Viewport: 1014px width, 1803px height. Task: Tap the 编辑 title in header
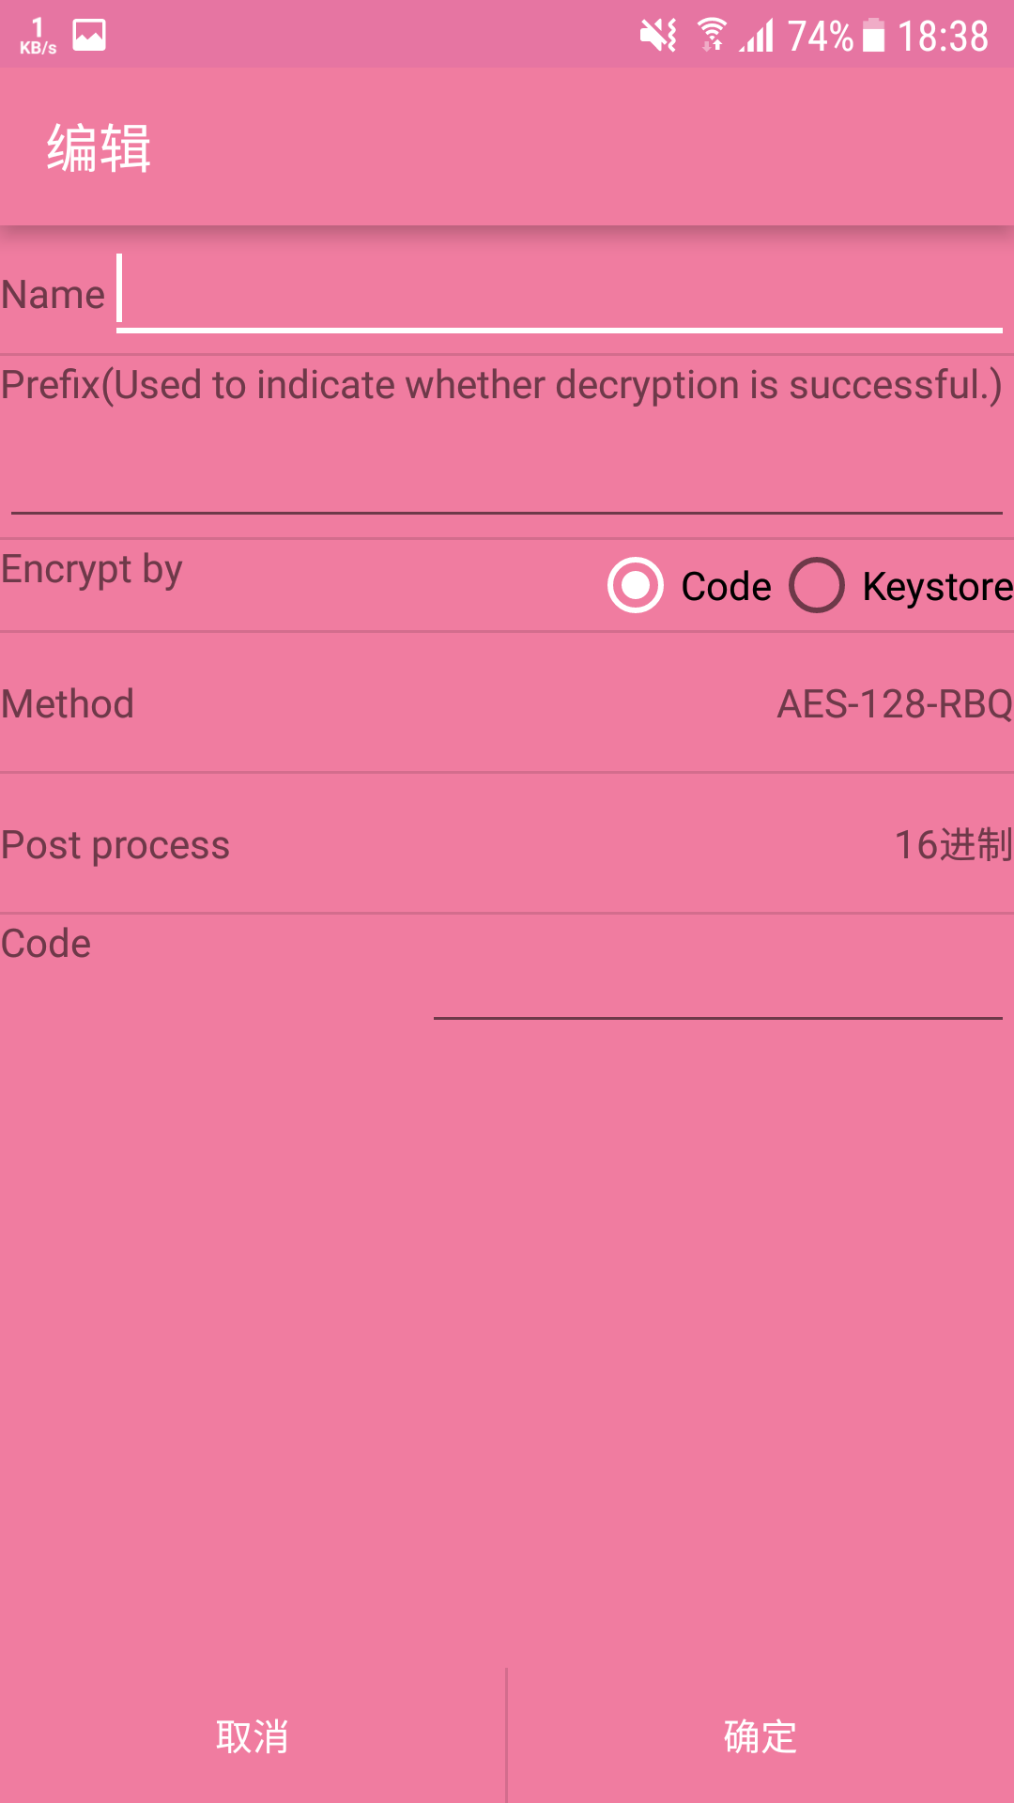tap(99, 147)
